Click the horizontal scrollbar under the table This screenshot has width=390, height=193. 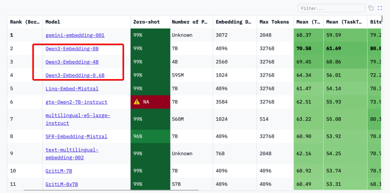coord(111,190)
